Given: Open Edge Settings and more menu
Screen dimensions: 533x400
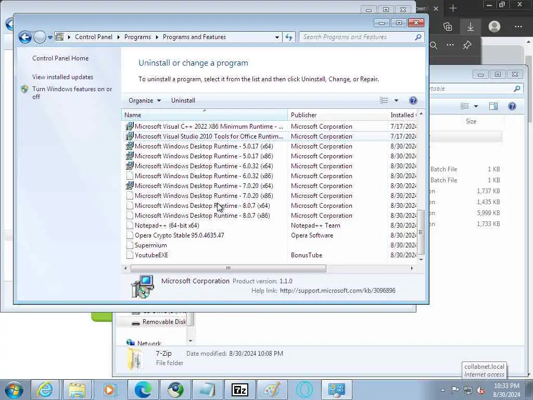Looking at the screenshot, I should (518, 27).
